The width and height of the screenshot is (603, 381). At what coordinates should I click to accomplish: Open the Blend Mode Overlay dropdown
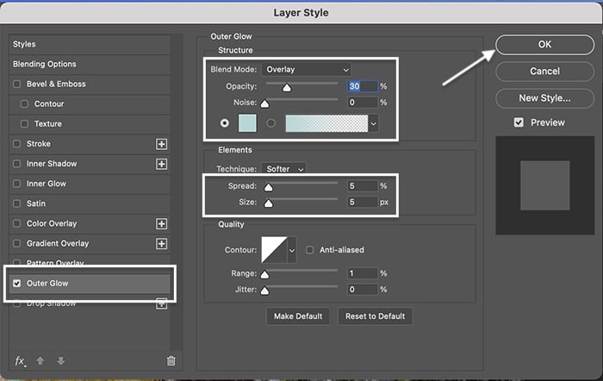[x=307, y=70]
